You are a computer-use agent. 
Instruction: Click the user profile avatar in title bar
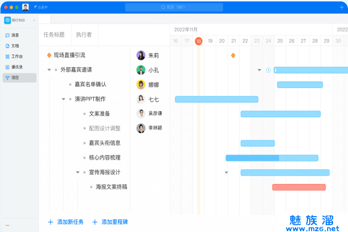pyautogui.click(x=26, y=7)
